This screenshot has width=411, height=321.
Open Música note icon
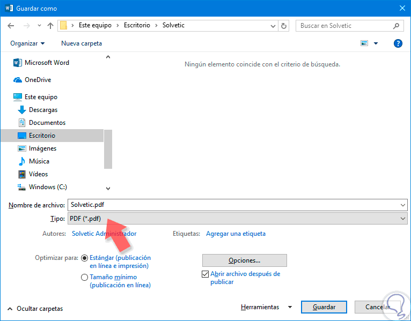(22, 161)
